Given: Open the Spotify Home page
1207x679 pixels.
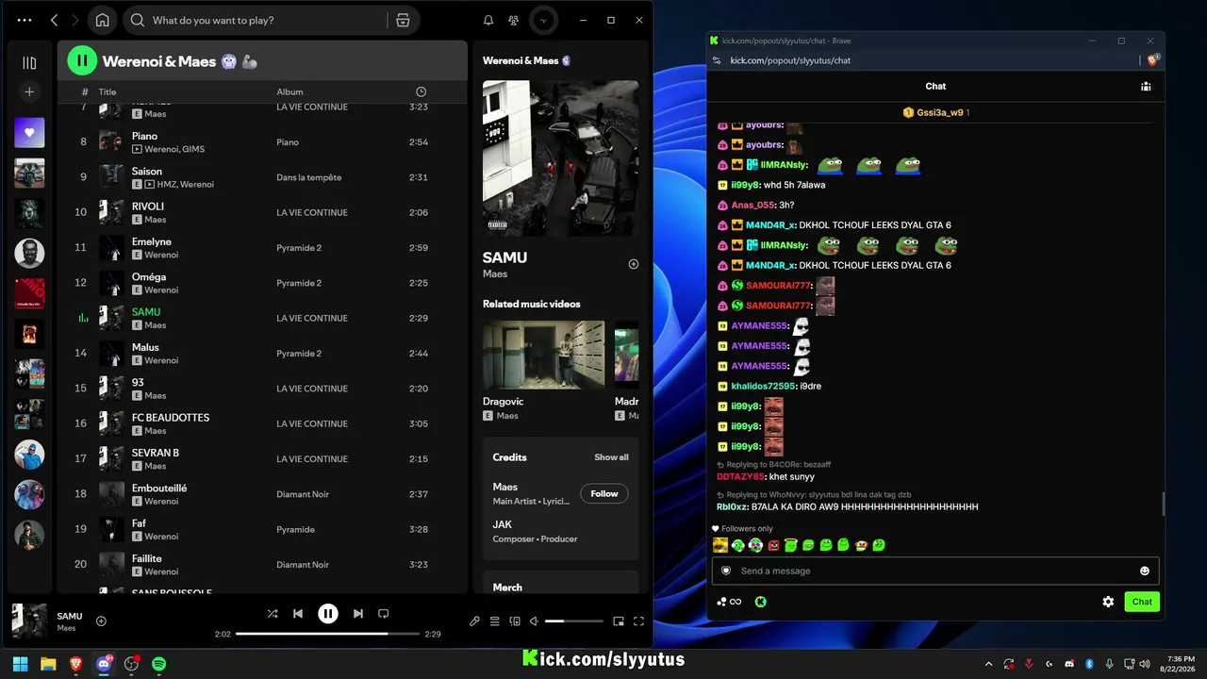Looking at the screenshot, I should tap(102, 20).
